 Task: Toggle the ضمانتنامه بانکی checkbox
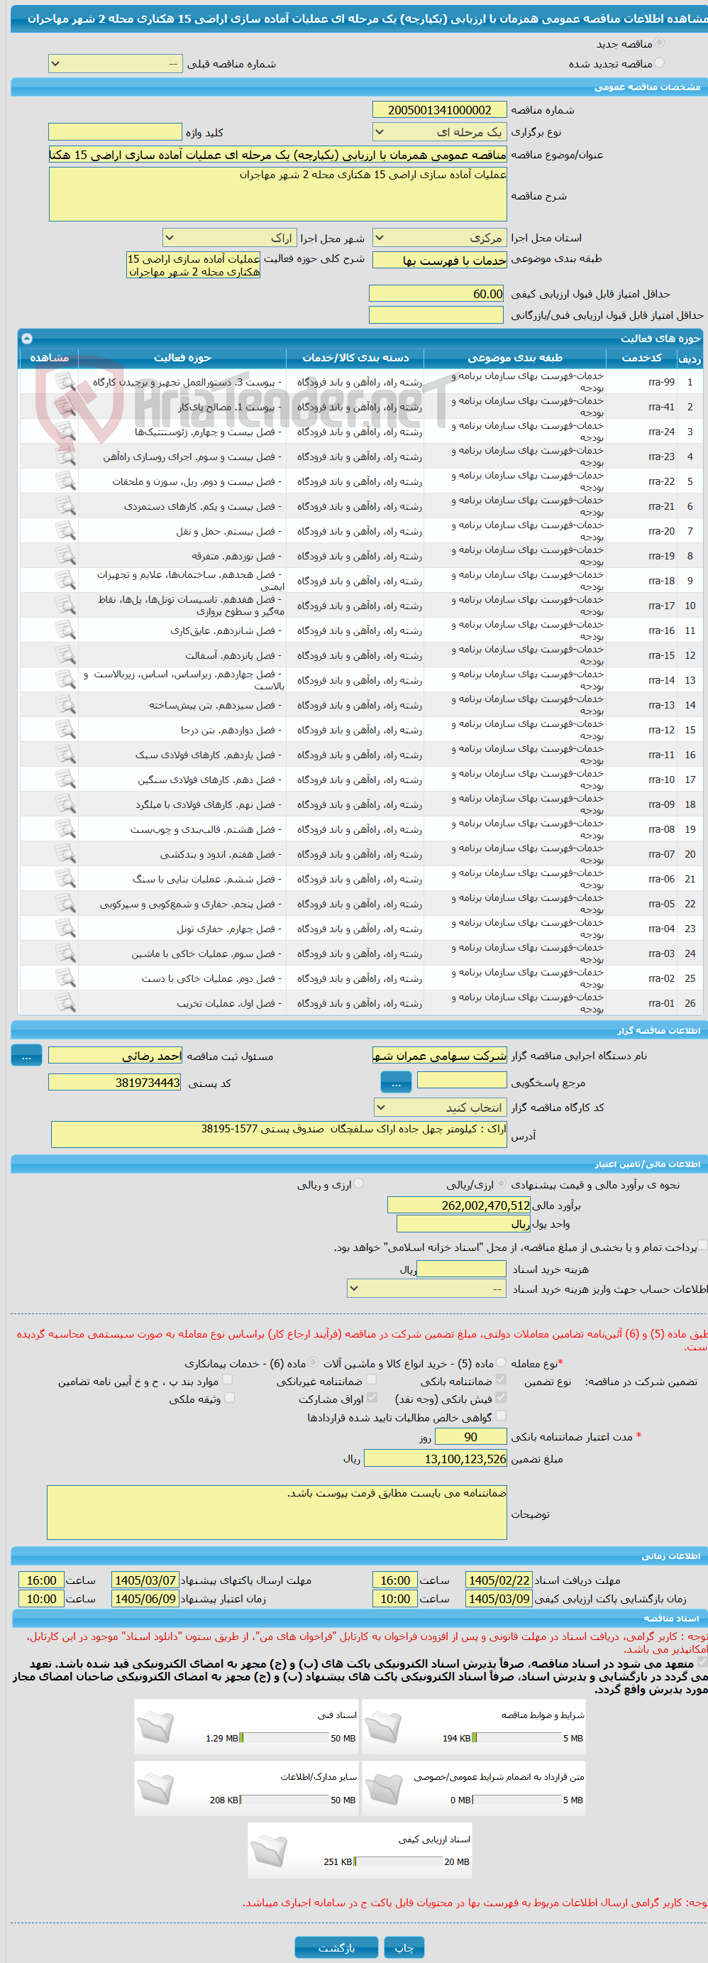pos(501,1379)
